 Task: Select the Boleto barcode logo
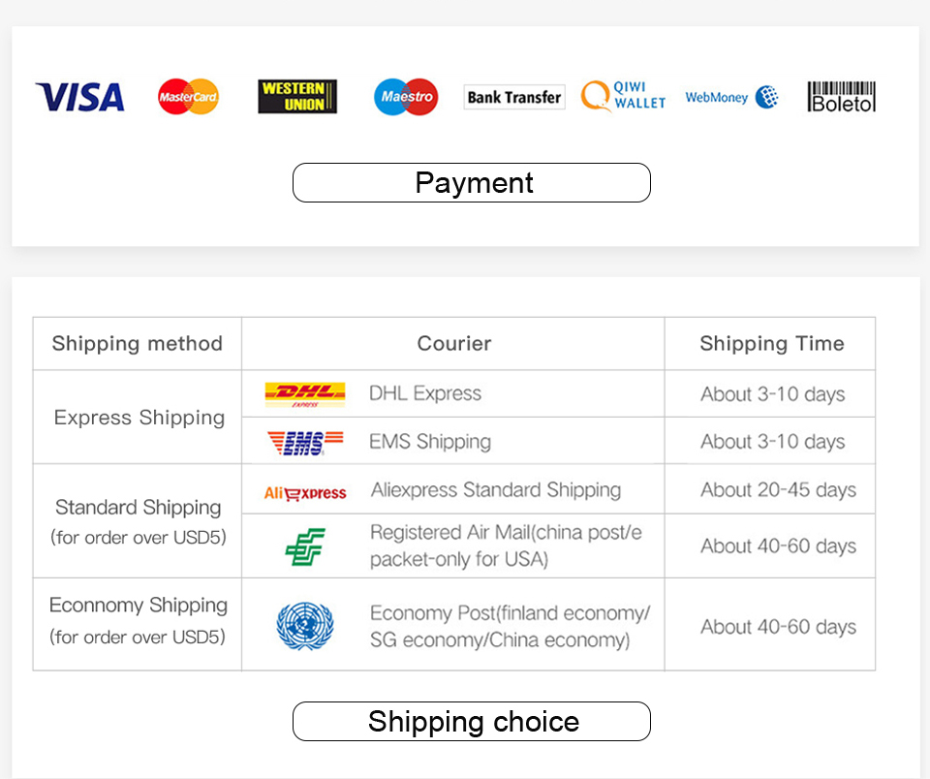click(x=841, y=97)
